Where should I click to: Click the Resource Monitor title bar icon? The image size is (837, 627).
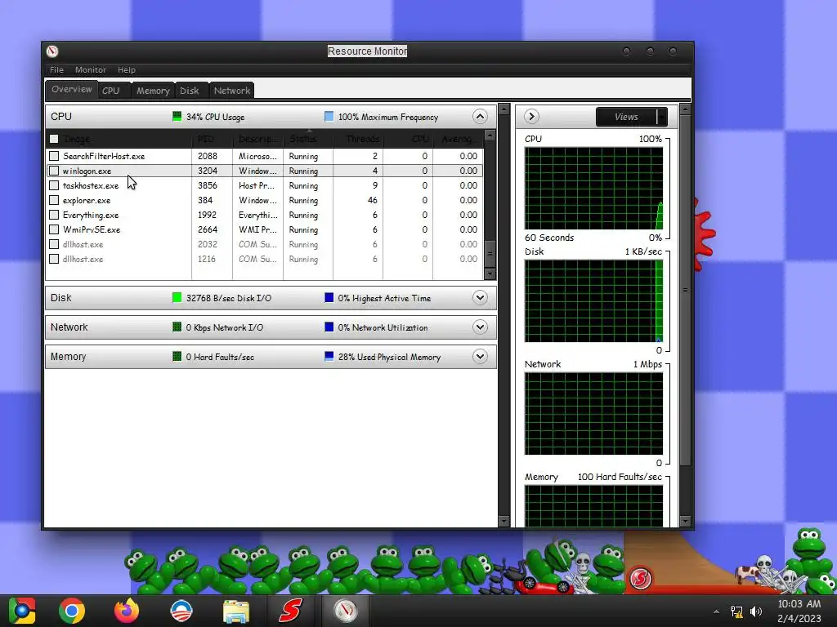pos(51,51)
